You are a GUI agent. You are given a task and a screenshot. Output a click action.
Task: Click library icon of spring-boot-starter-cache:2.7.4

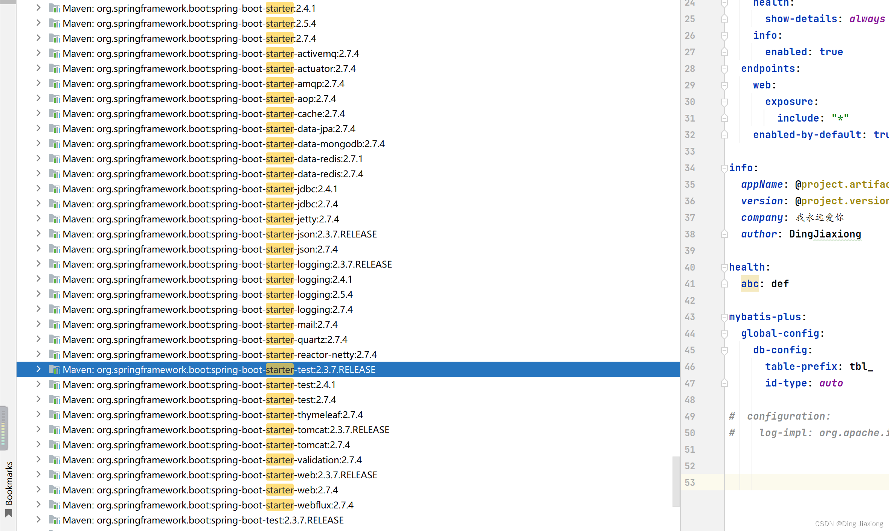click(55, 114)
